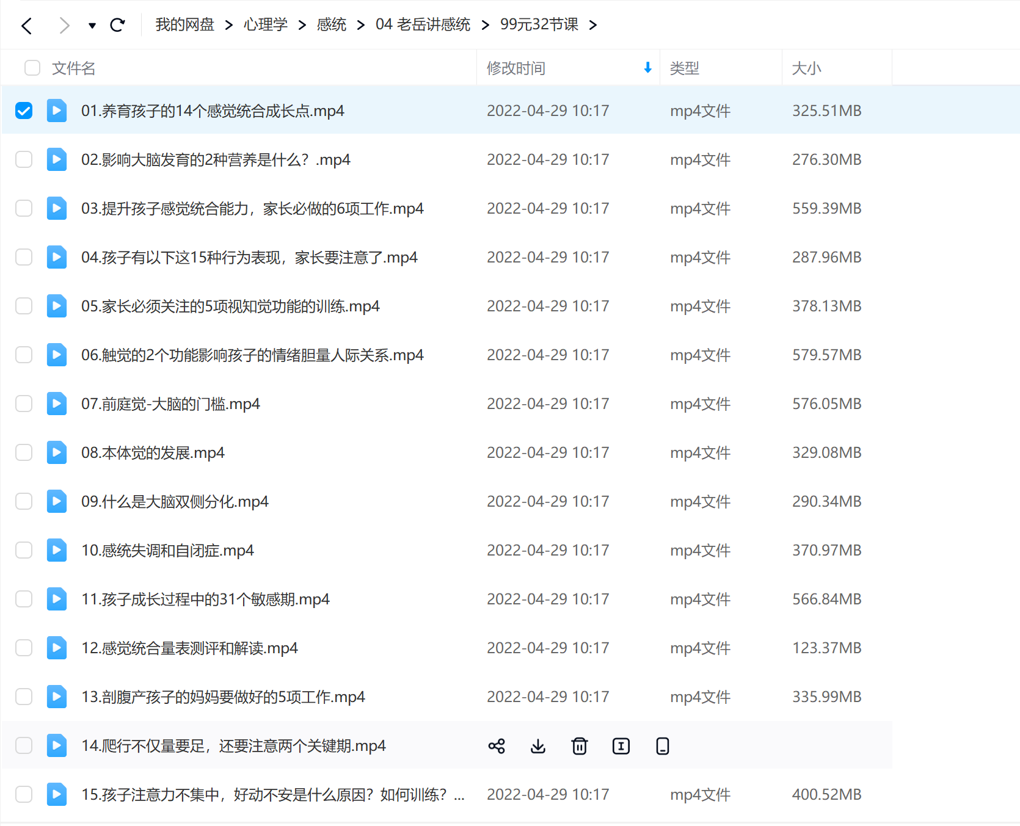
Task: Open 14.爬行 on mobile device option
Action: [x=662, y=745]
